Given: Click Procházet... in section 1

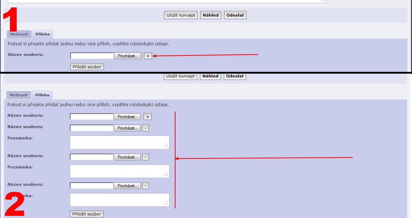Looking at the screenshot, I should 128,56.
